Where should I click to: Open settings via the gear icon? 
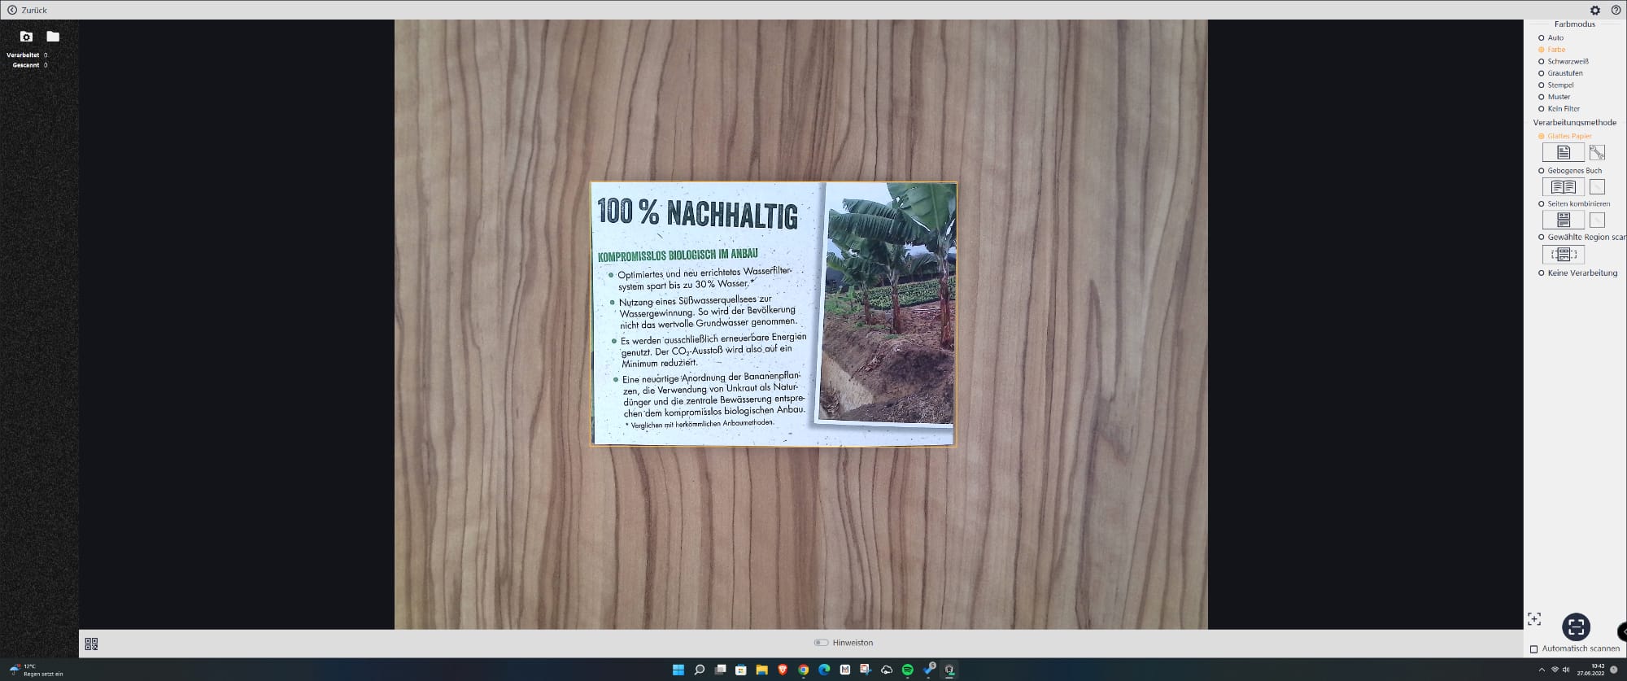(1595, 11)
